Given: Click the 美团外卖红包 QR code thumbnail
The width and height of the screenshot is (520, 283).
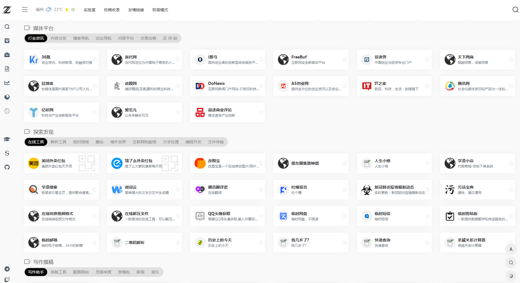Looking at the screenshot, I should coord(87,163).
